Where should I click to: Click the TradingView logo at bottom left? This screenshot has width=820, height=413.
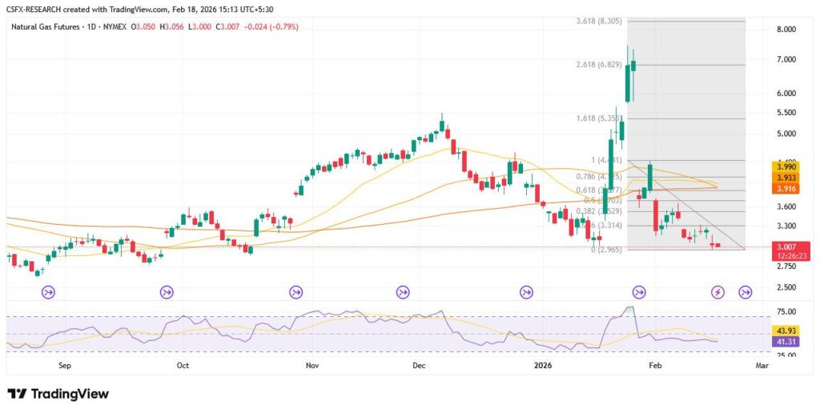(x=58, y=394)
